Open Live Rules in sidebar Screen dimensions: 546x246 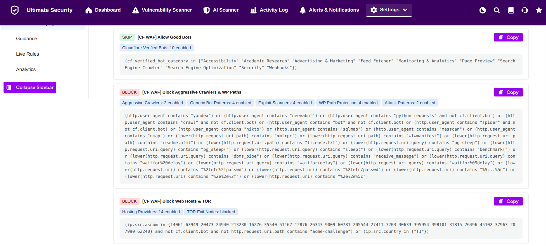(x=28, y=54)
